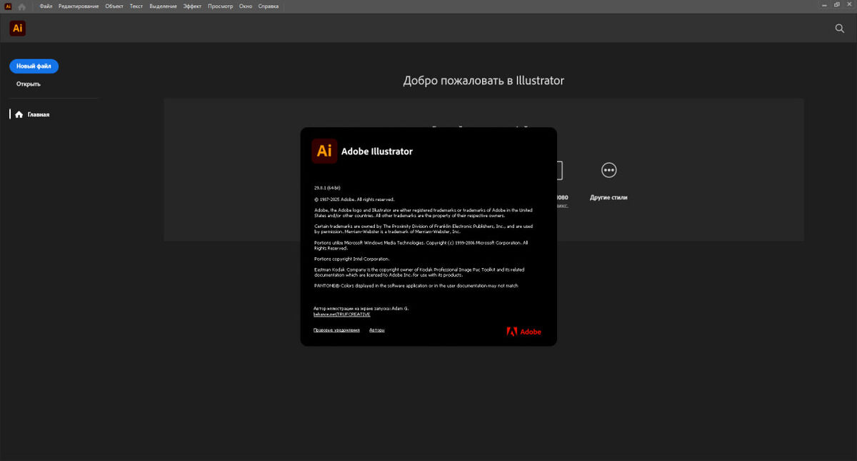Open the Редактирование menu
Screen dimensions: 857x461
[79, 6]
